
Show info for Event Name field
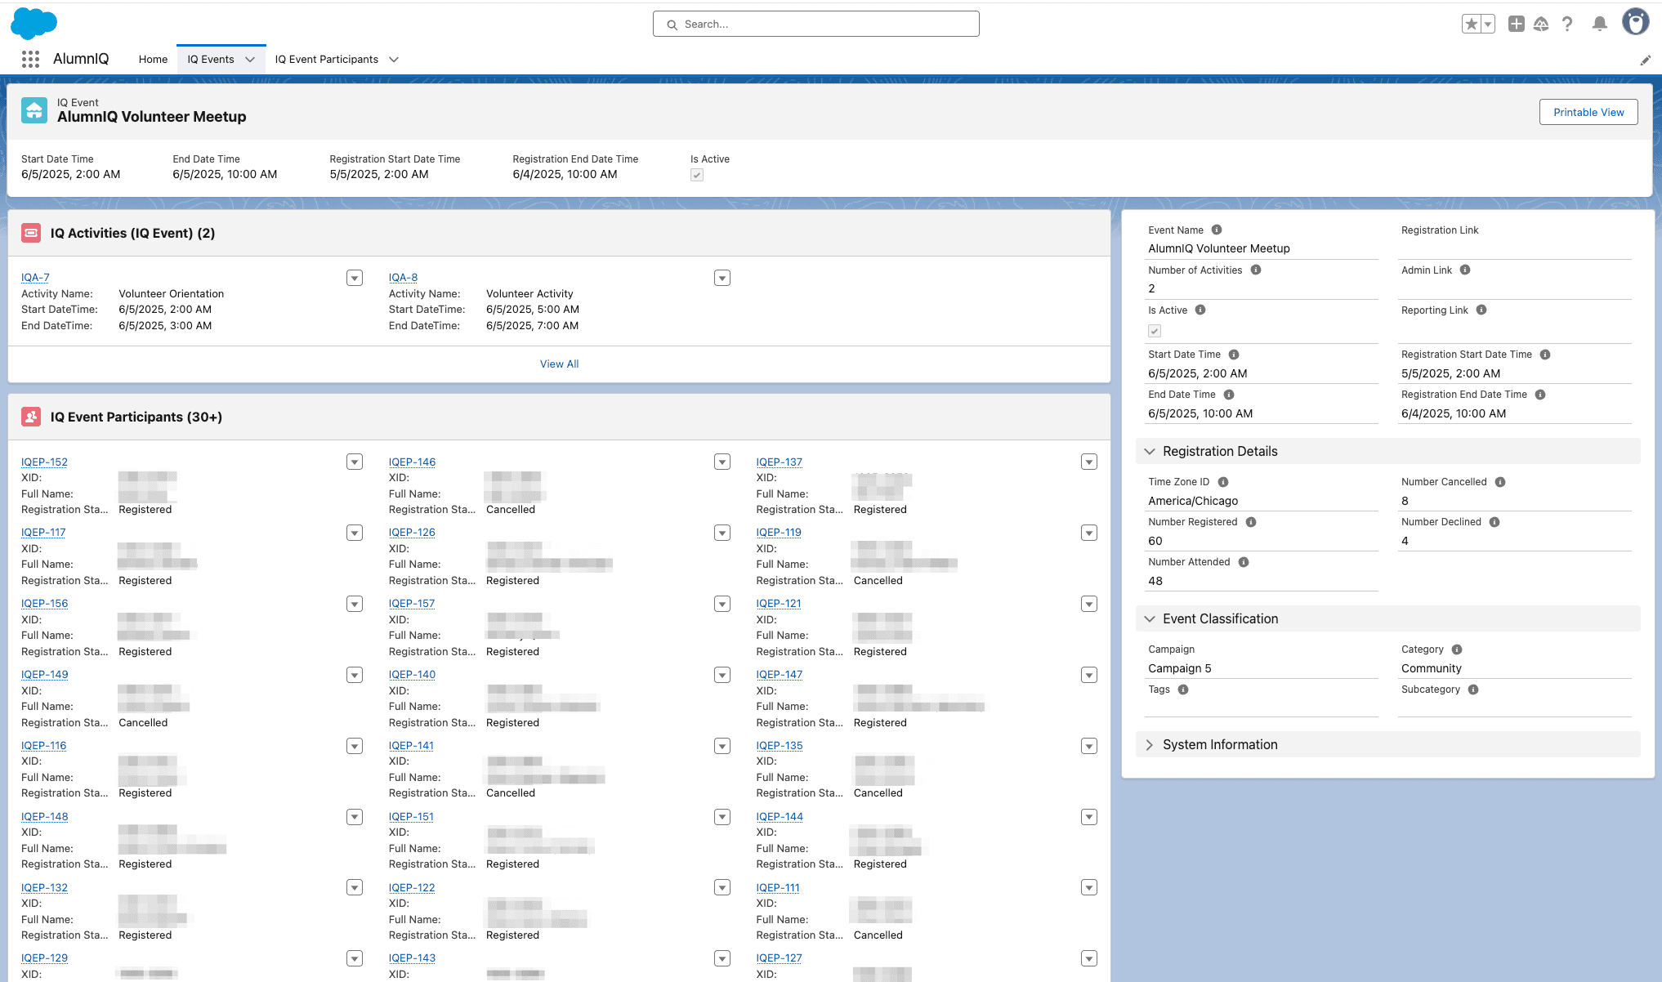[1217, 230]
